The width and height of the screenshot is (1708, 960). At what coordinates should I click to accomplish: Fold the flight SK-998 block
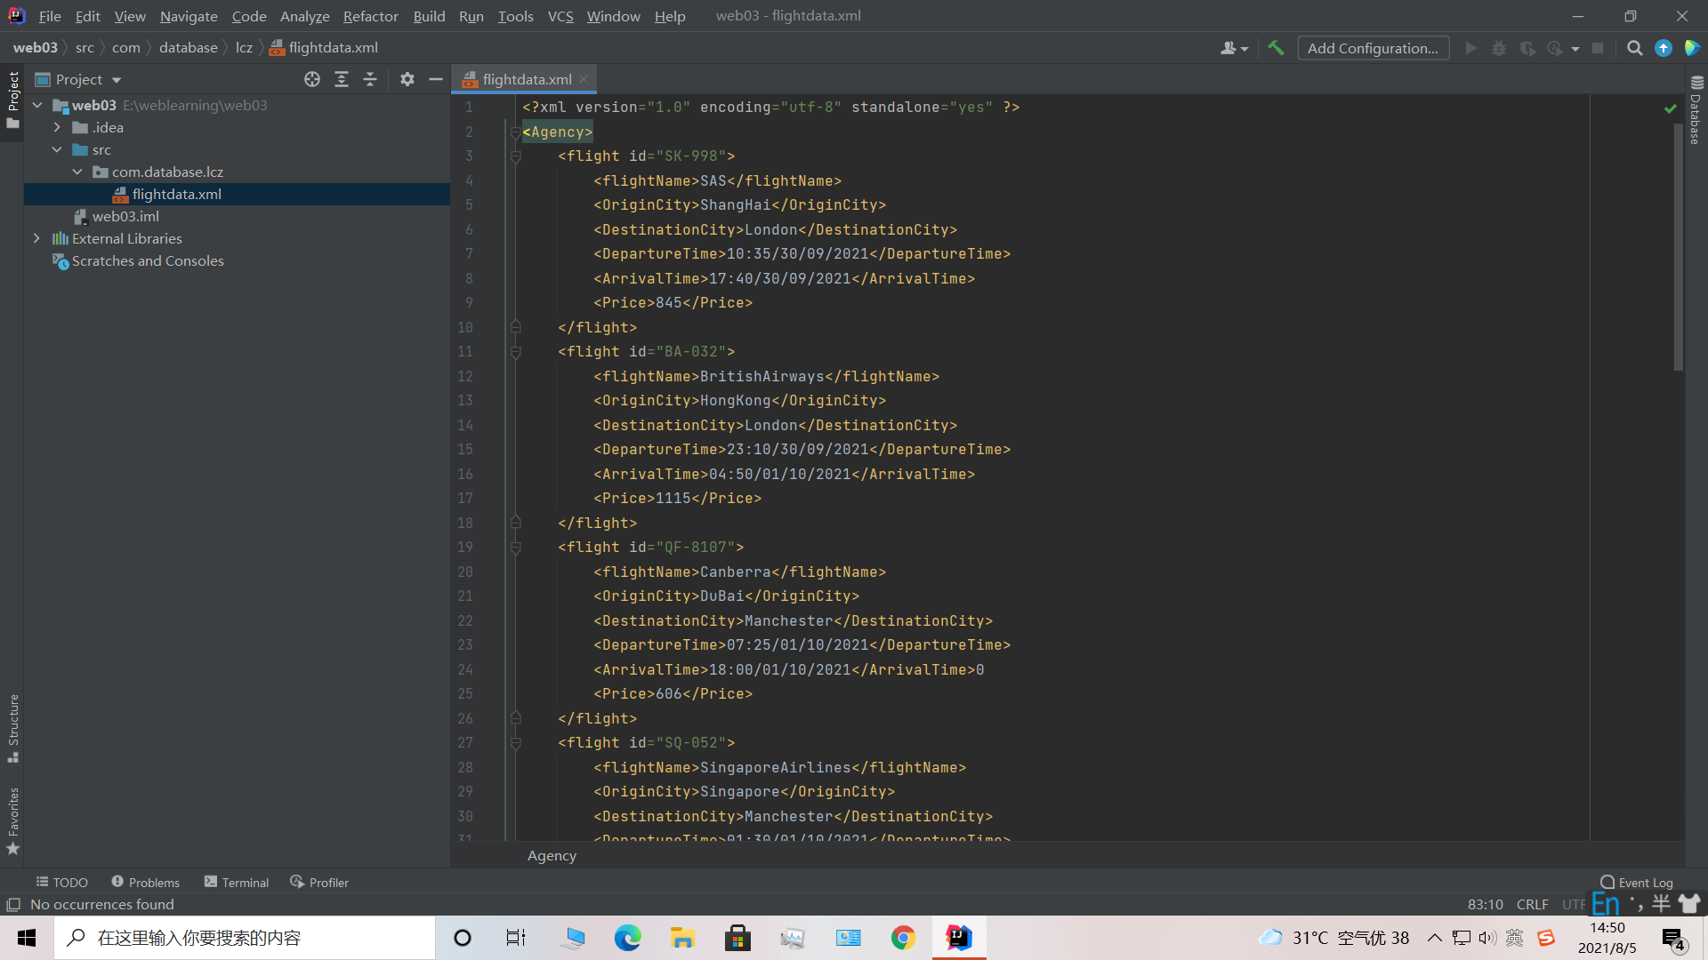515,156
